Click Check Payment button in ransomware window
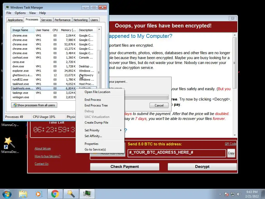The height and width of the screenshot is (199, 265). pyautogui.click(x=124, y=167)
